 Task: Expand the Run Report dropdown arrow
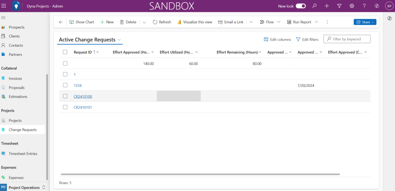[317, 22]
